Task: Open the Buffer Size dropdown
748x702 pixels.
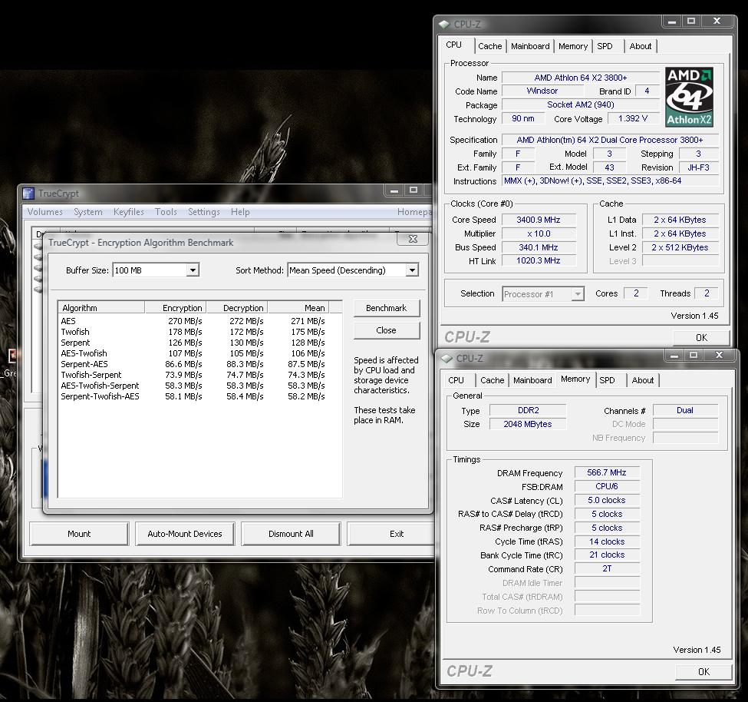Action: tap(193, 270)
